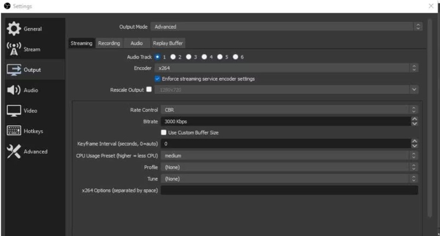
Task: Switch to the Streaming tab
Action: (81, 43)
